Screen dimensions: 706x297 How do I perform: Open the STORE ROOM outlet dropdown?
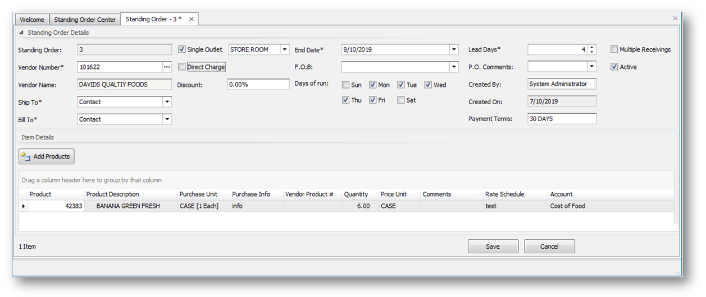coord(284,50)
